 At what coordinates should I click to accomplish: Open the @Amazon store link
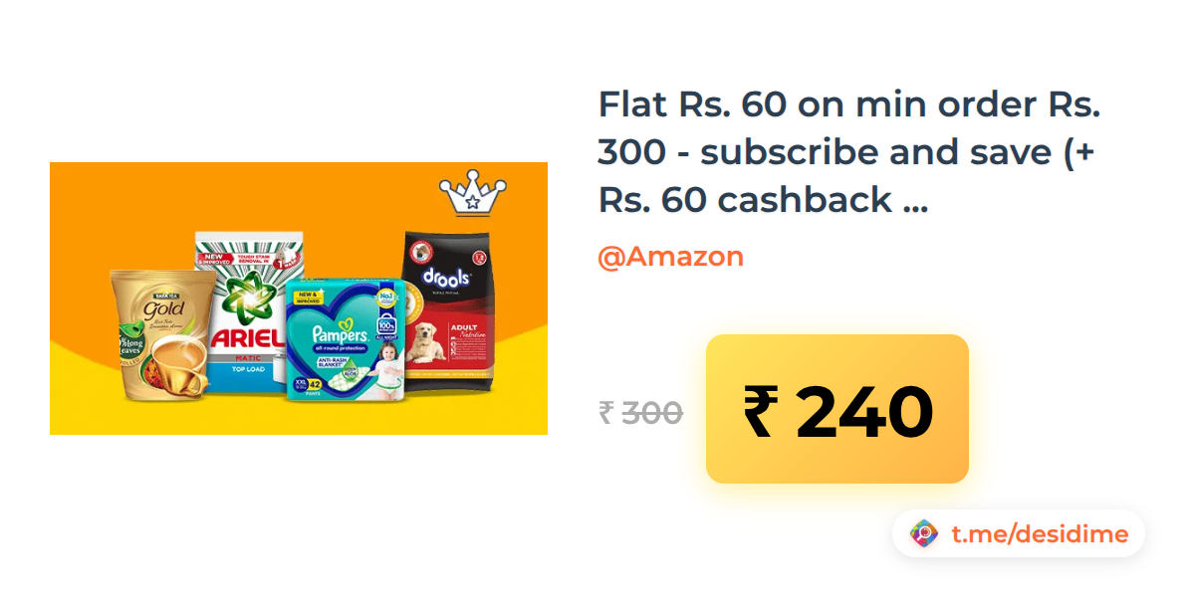click(x=670, y=257)
